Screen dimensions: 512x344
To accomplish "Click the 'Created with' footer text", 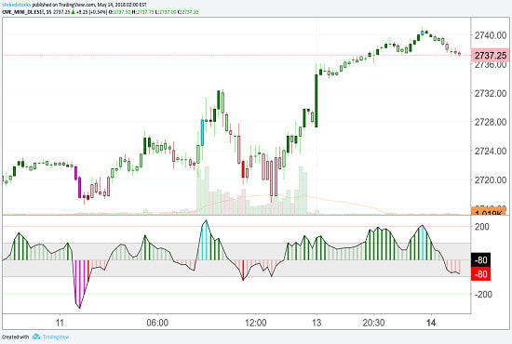I will tap(15, 337).
